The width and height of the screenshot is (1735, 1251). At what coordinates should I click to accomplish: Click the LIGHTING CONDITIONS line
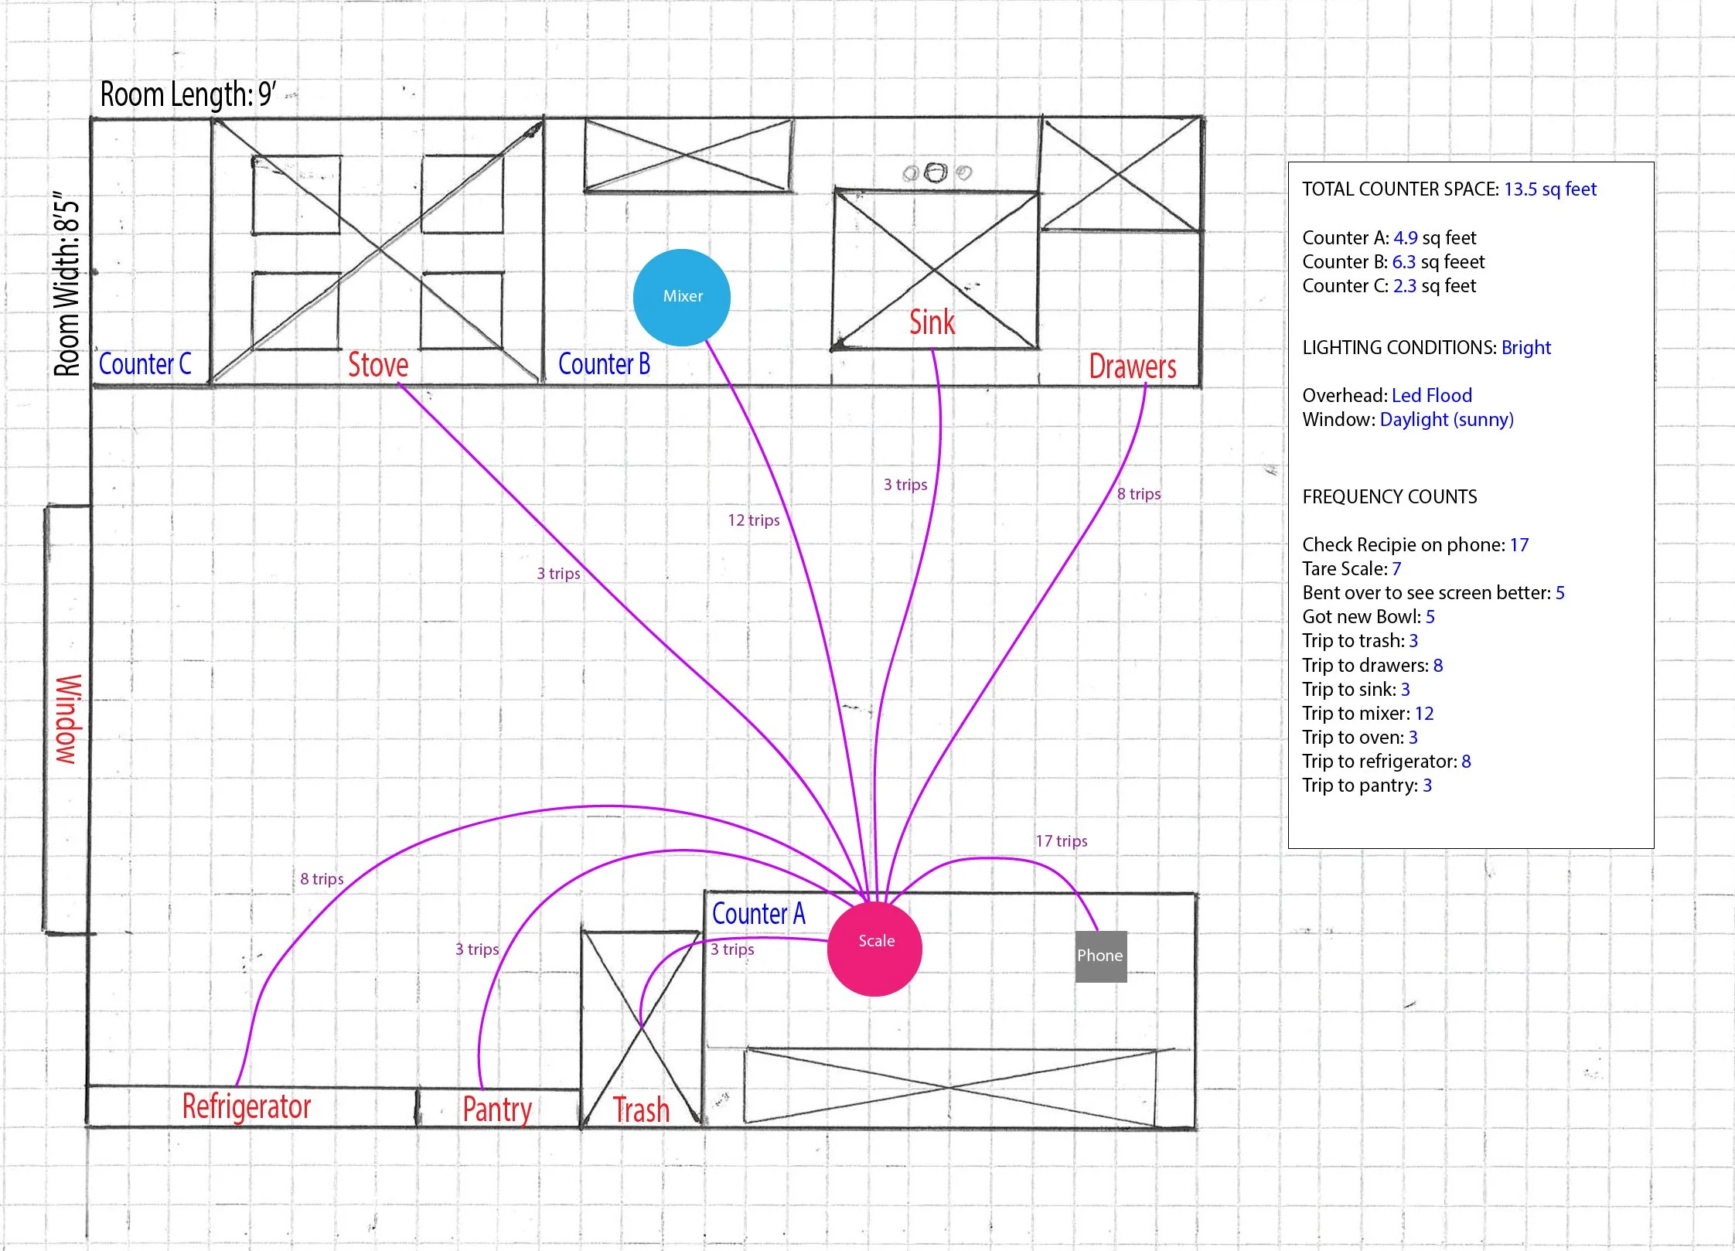1426,348
